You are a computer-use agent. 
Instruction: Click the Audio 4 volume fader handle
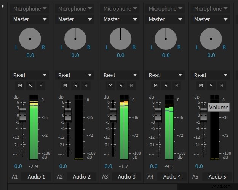158,115
